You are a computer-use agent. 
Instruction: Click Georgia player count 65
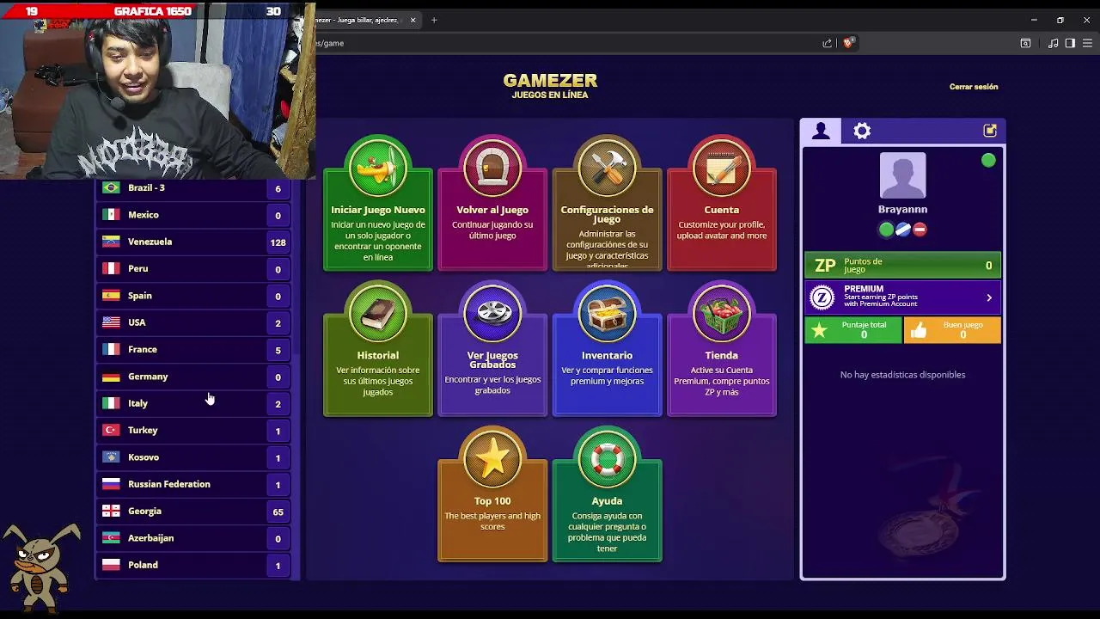[278, 512]
